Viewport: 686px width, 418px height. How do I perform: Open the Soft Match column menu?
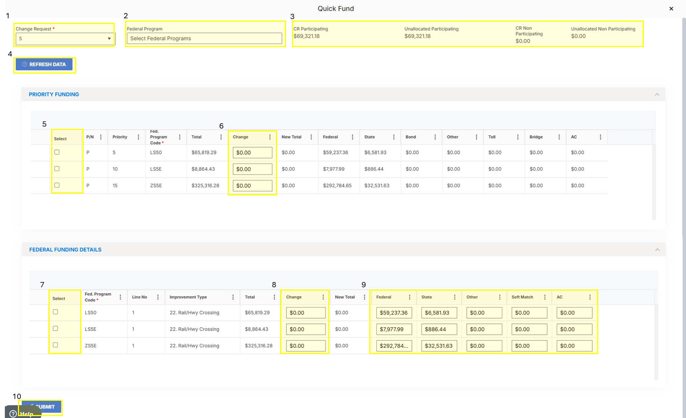545,297
